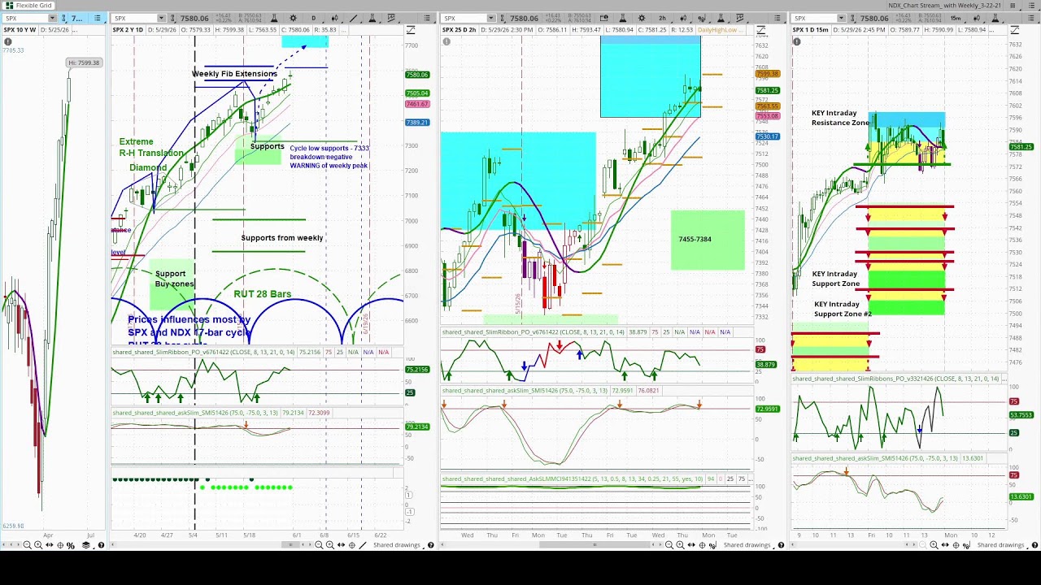Toggle price scale icon atop 2h chart axis
This screenshot has height=585, width=1041.
point(761,30)
